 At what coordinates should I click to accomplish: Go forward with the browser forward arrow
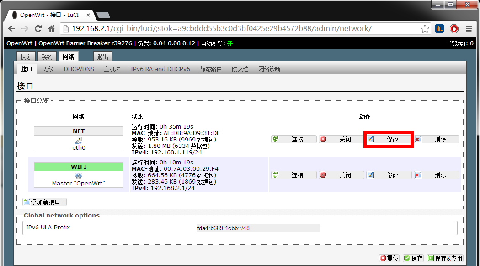click(x=25, y=29)
